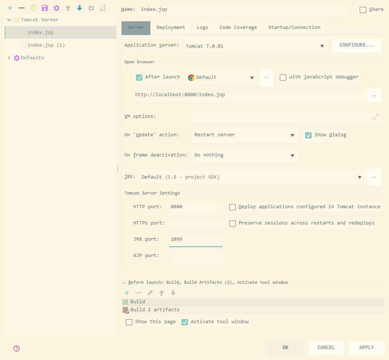Add new configuration with plus icon

10,8
